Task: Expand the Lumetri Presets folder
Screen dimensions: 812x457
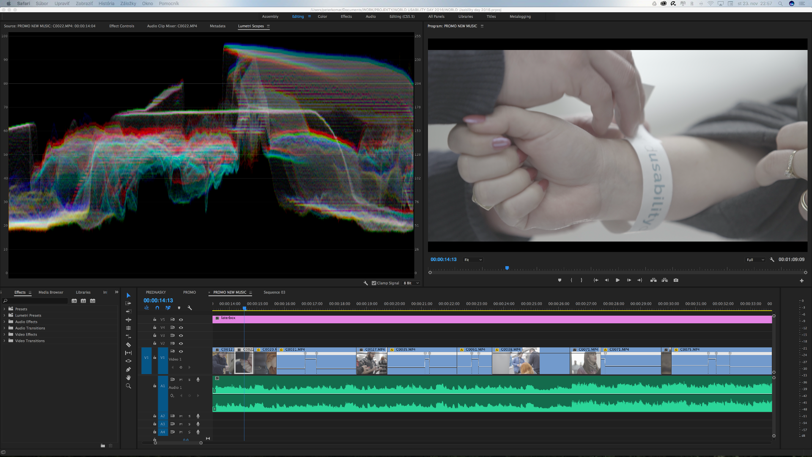Action: coord(4,315)
